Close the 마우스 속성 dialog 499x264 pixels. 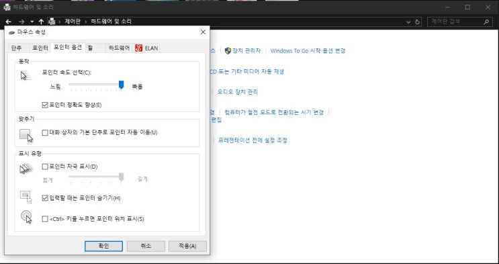click(203, 32)
